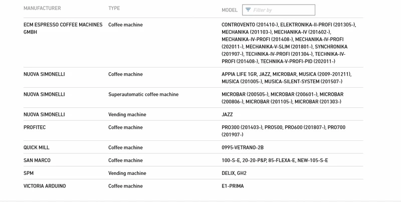Viewport: 401px width, 202px height.
Task: Click the SPM manufacturer cell
Action: 29,173
